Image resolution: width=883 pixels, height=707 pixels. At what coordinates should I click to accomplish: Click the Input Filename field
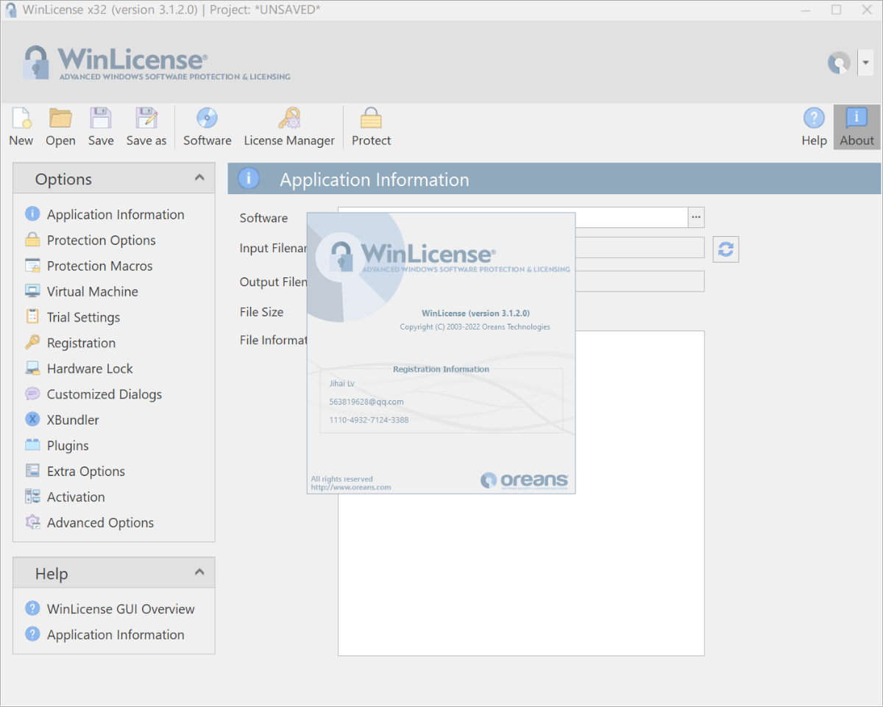coord(521,247)
